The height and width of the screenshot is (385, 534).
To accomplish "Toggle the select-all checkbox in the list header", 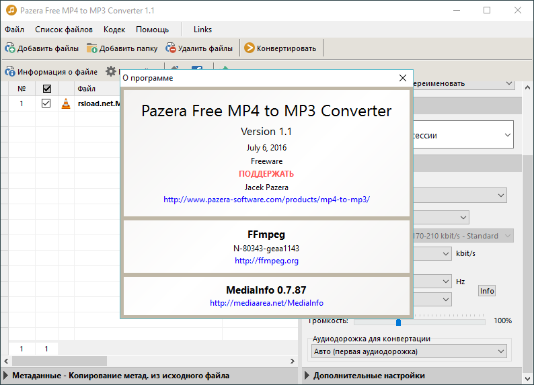I will [47, 89].
